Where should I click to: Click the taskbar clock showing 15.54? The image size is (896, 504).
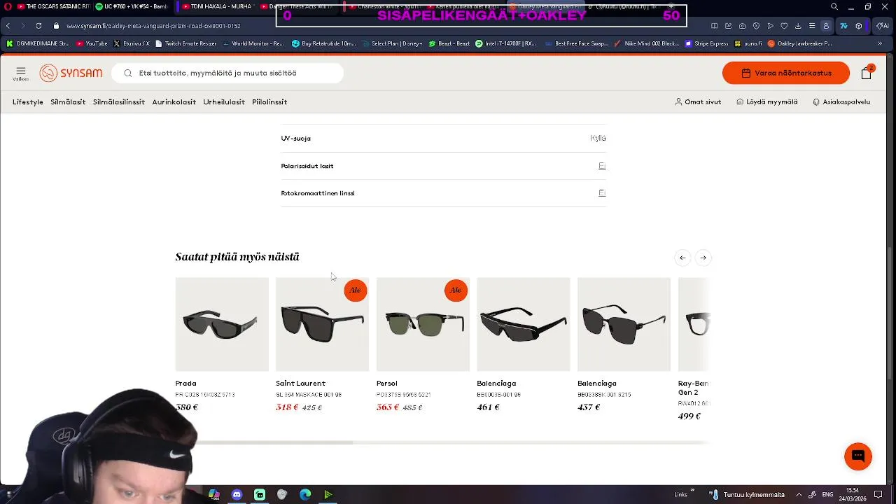tap(852, 494)
